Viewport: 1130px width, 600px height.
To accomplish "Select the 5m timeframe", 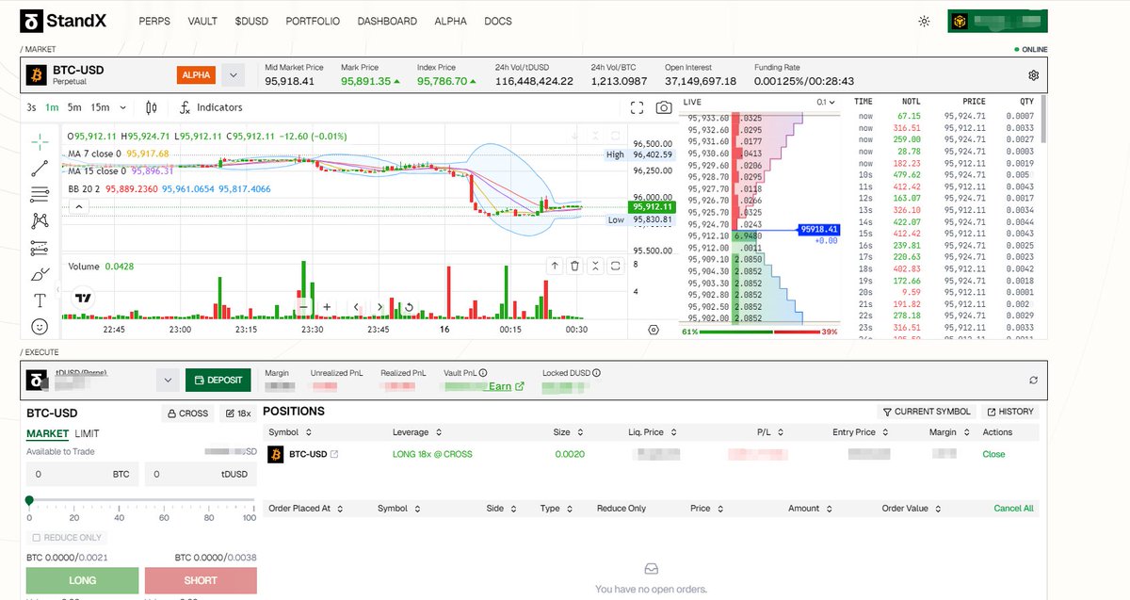I will click(74, 107).
